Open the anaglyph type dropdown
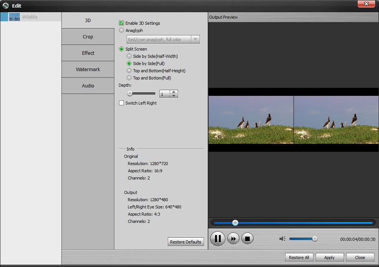Viewport: 379px width, 267px height. [x=195, y=39]
